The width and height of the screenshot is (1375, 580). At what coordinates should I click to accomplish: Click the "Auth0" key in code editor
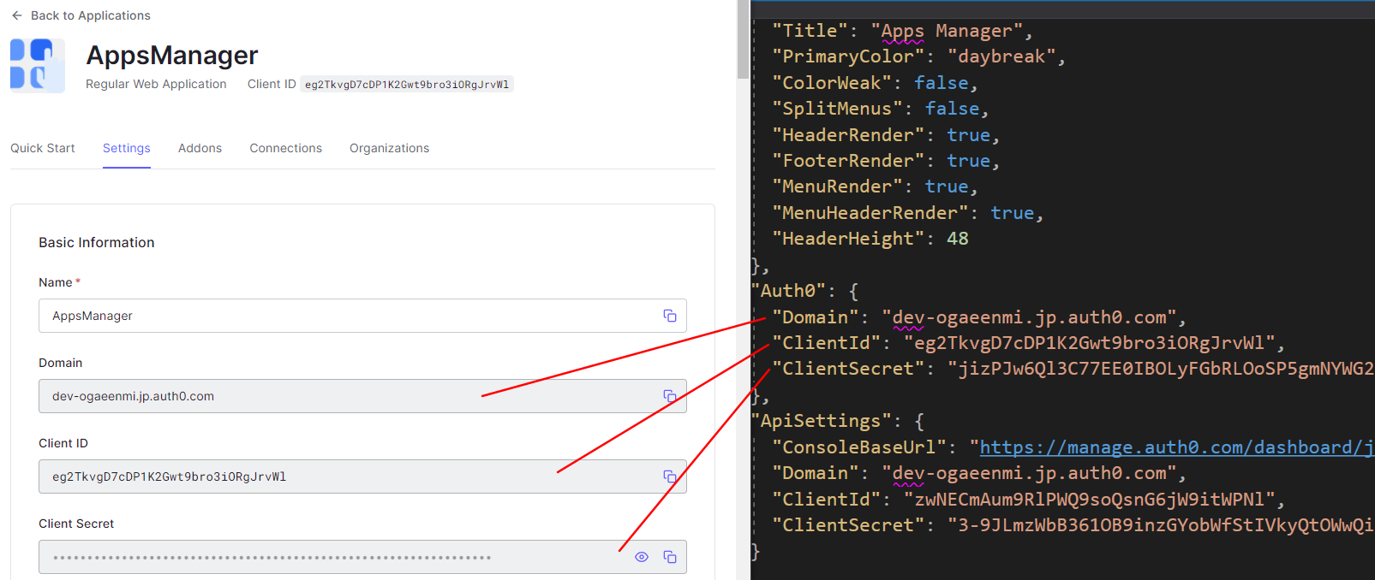(788, 291)
